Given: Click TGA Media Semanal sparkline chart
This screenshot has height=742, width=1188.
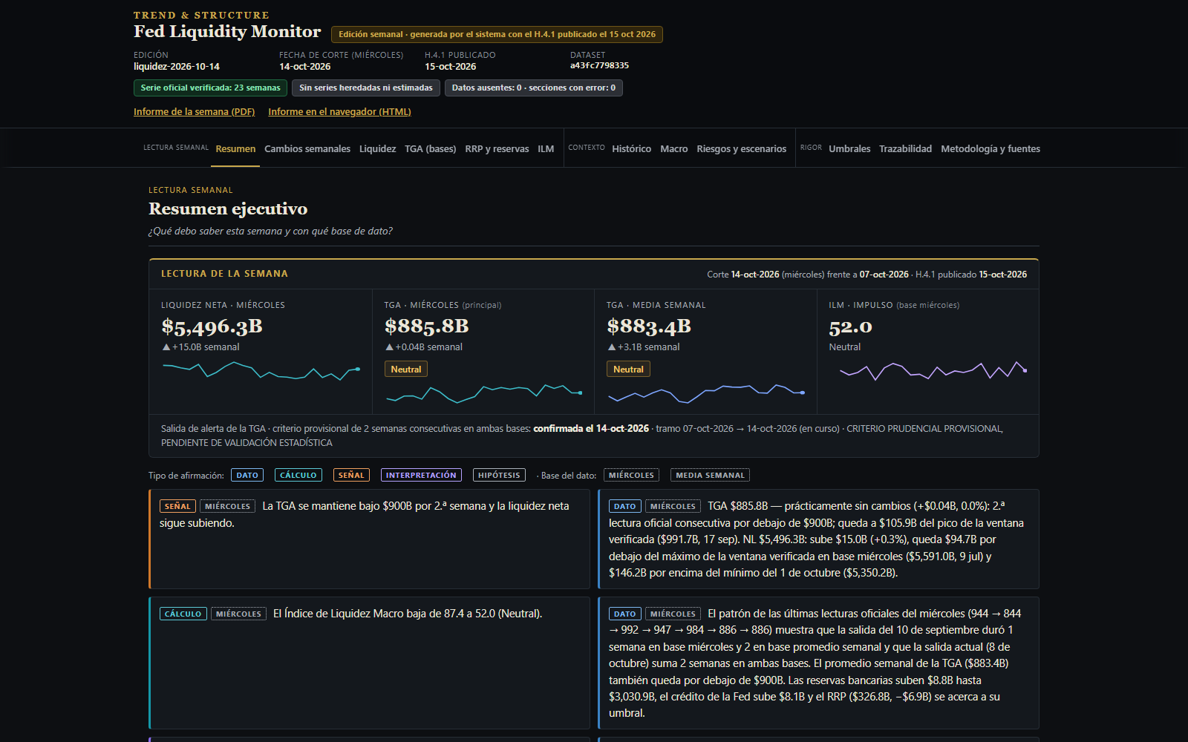Looking at the screenshot, I should point(706,393).
